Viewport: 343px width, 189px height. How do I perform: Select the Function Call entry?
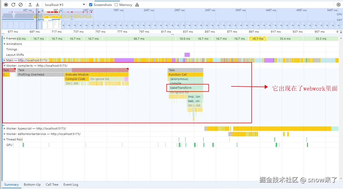[x=185, y=75]
